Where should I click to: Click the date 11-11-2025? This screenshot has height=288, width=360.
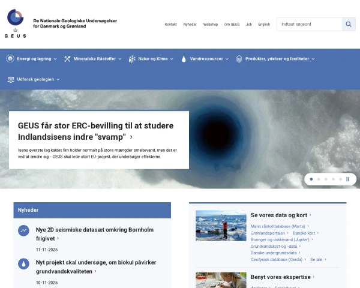click(47, 250)
